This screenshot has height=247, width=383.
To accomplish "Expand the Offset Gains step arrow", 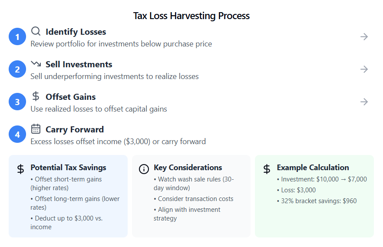I will pos(364,102).
